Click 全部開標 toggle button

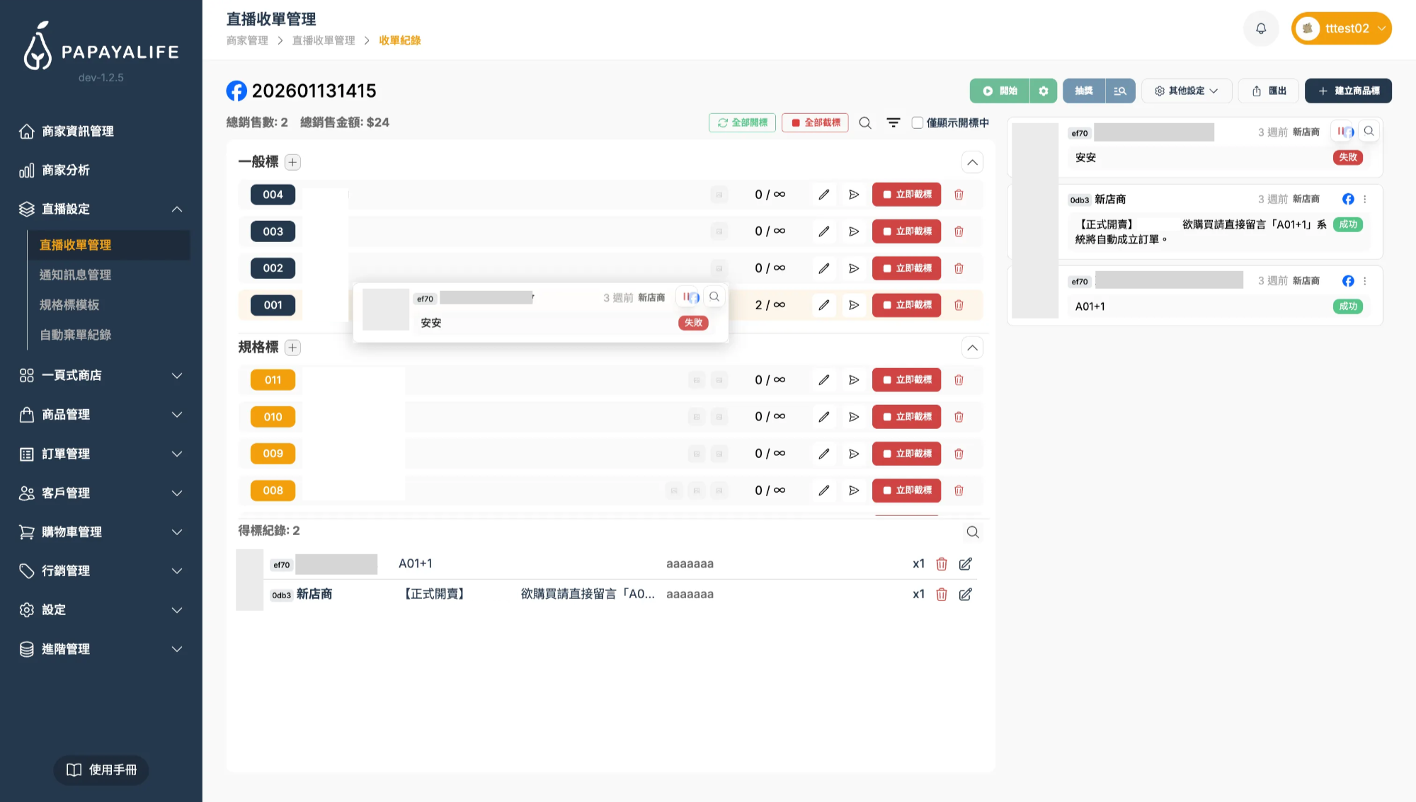(742, 122)
